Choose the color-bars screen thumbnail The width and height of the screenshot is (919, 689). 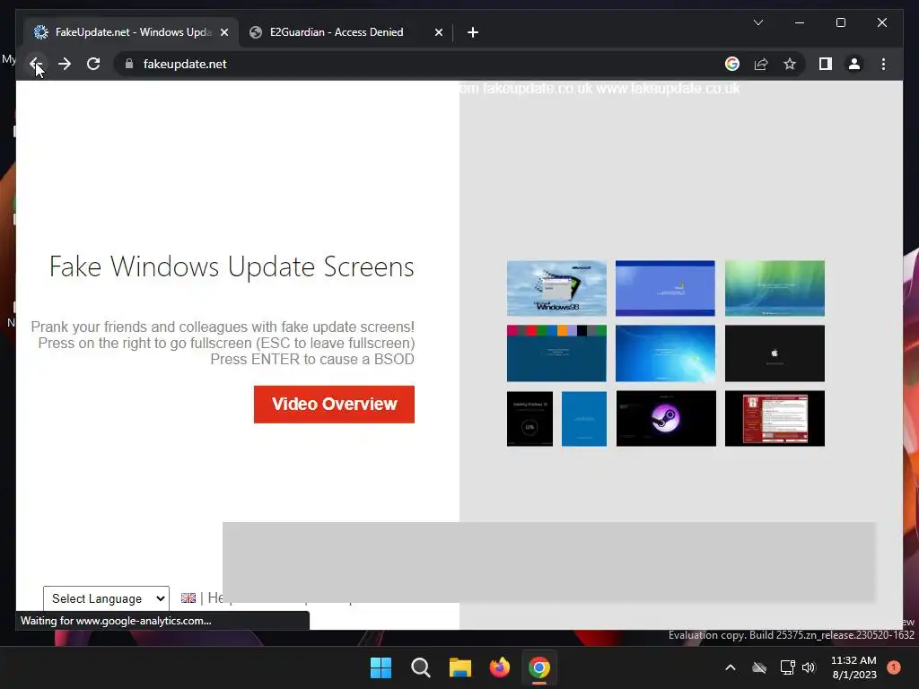coord(556,353)
